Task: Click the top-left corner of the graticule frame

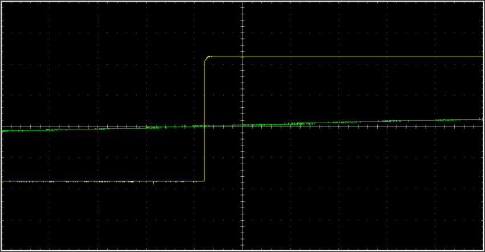Action: (2, 2)
